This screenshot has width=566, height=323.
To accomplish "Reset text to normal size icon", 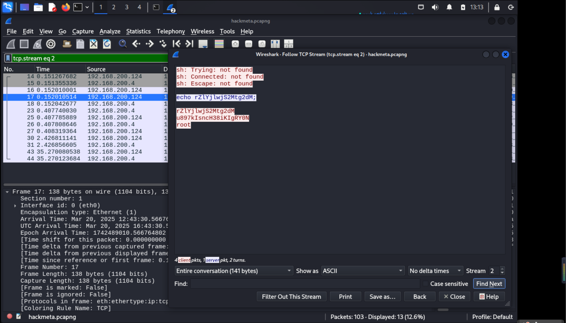I will 262,44.
